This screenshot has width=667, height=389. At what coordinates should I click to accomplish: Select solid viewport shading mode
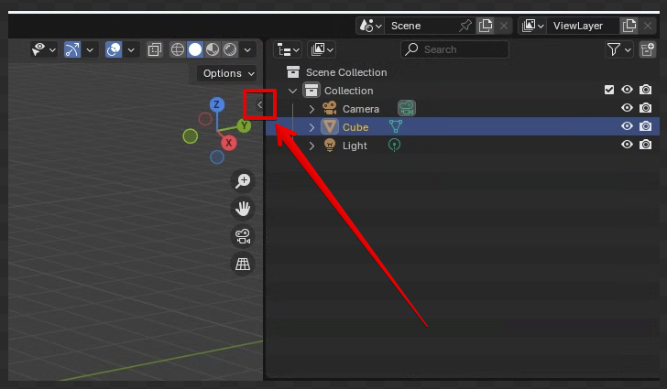(x=195, y=49)
